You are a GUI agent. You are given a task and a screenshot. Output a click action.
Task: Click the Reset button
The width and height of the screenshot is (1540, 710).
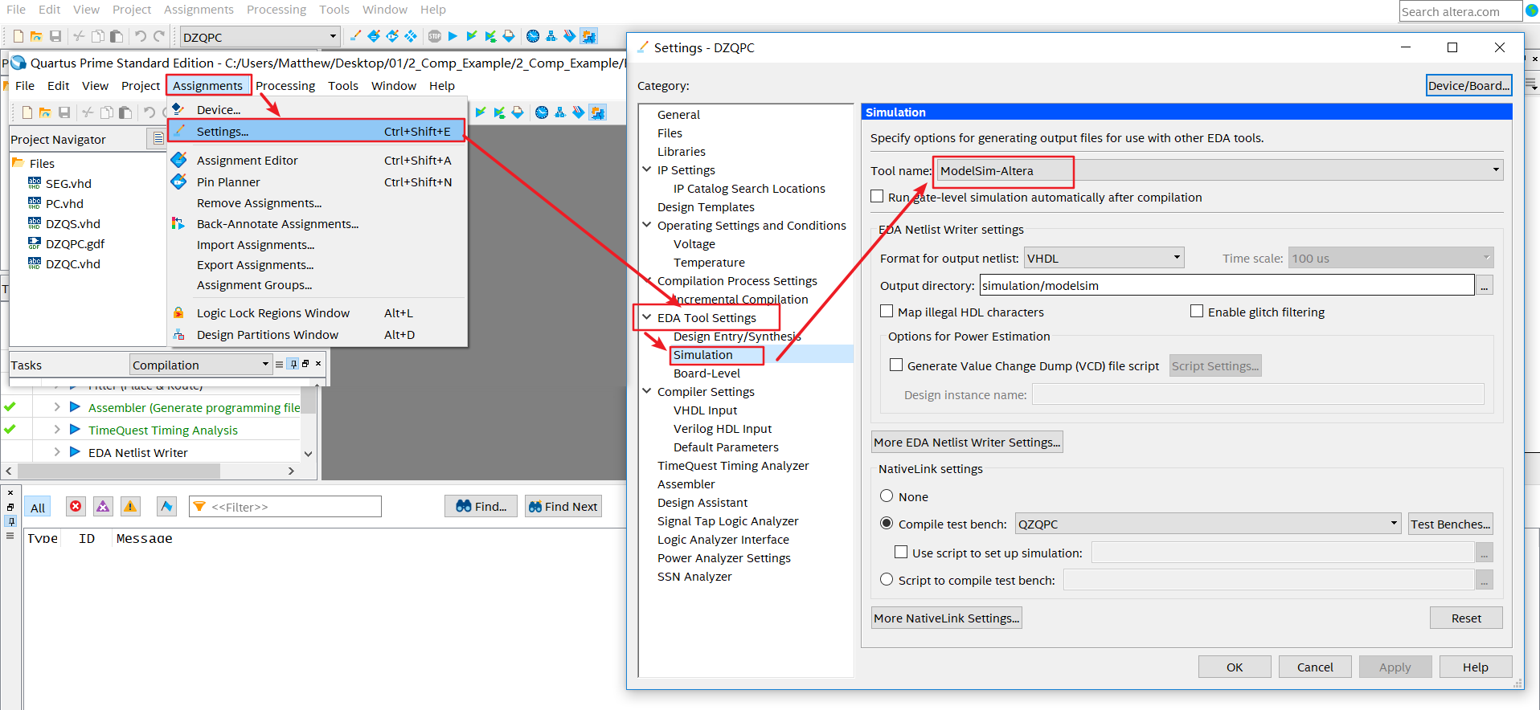[x=1466, y=618]
